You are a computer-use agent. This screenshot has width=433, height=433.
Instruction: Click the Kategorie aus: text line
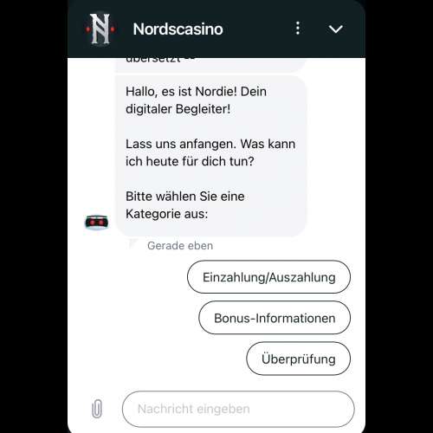pos(166,214)
